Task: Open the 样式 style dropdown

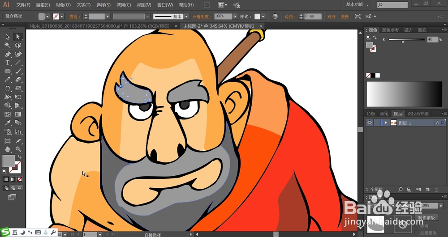Action: point(263,17)
